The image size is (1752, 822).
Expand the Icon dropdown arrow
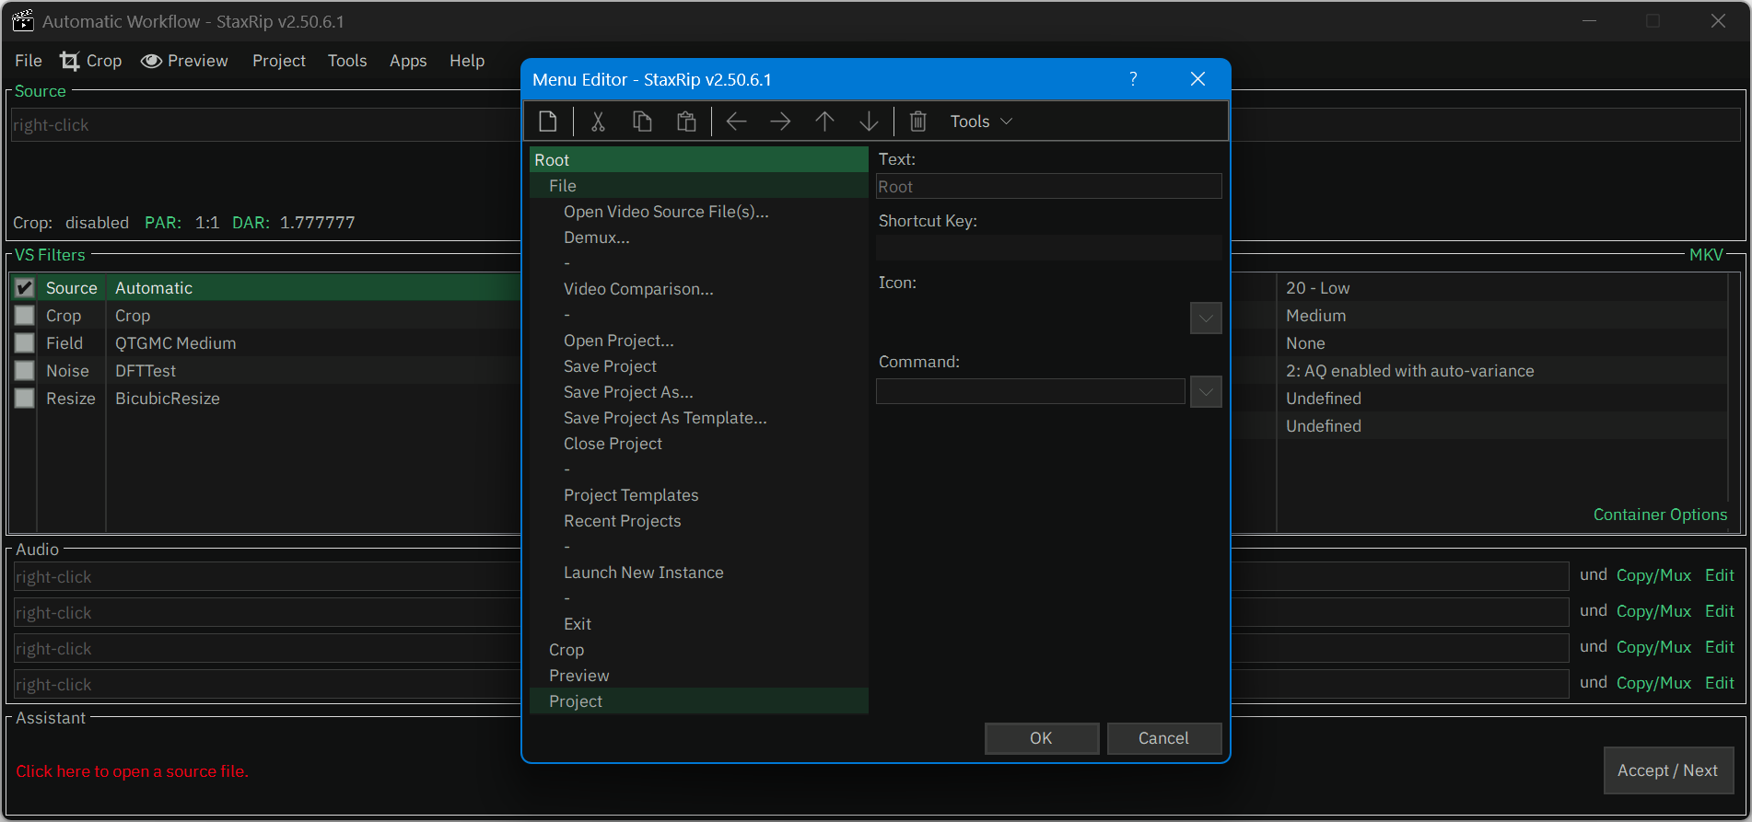pyautogui.click(x=1205, y=318)
